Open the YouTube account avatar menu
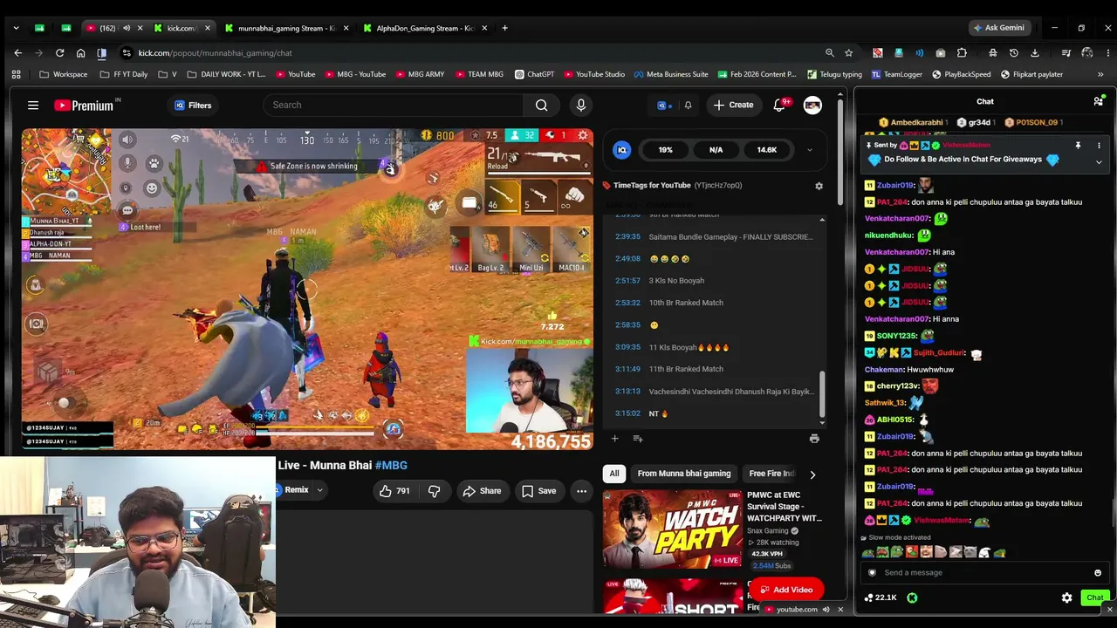This screenshot has height=628, width=1117. (812, 106)
